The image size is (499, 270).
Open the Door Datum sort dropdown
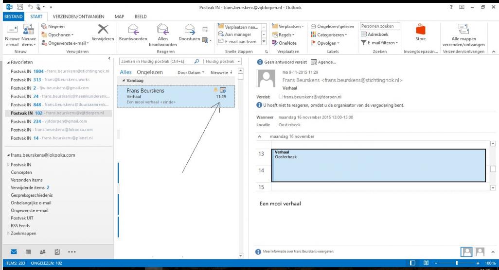pos(190,72)
